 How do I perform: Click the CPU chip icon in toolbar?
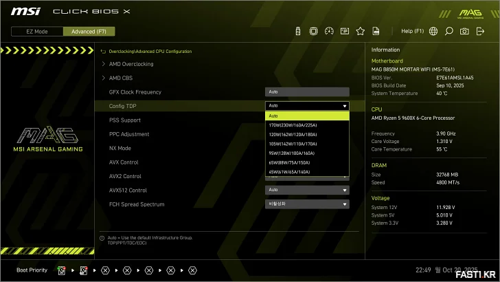pos(313,32)
